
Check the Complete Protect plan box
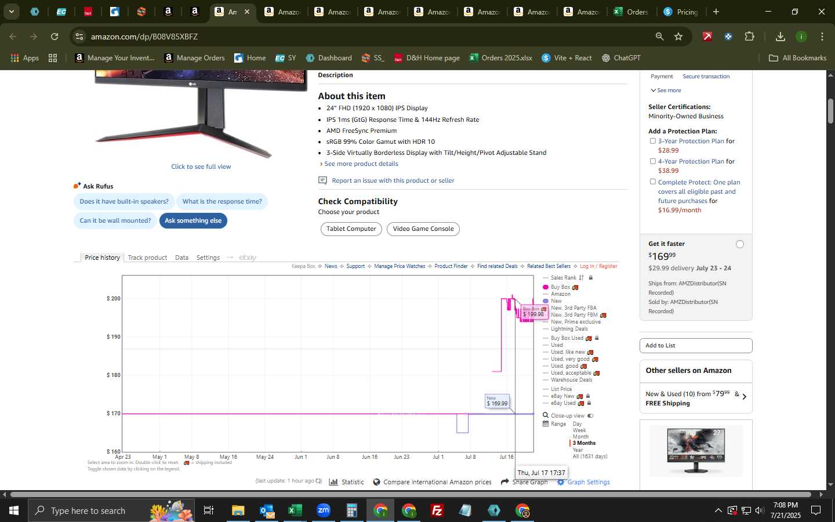pyautogui.click(x=653, y=182)
